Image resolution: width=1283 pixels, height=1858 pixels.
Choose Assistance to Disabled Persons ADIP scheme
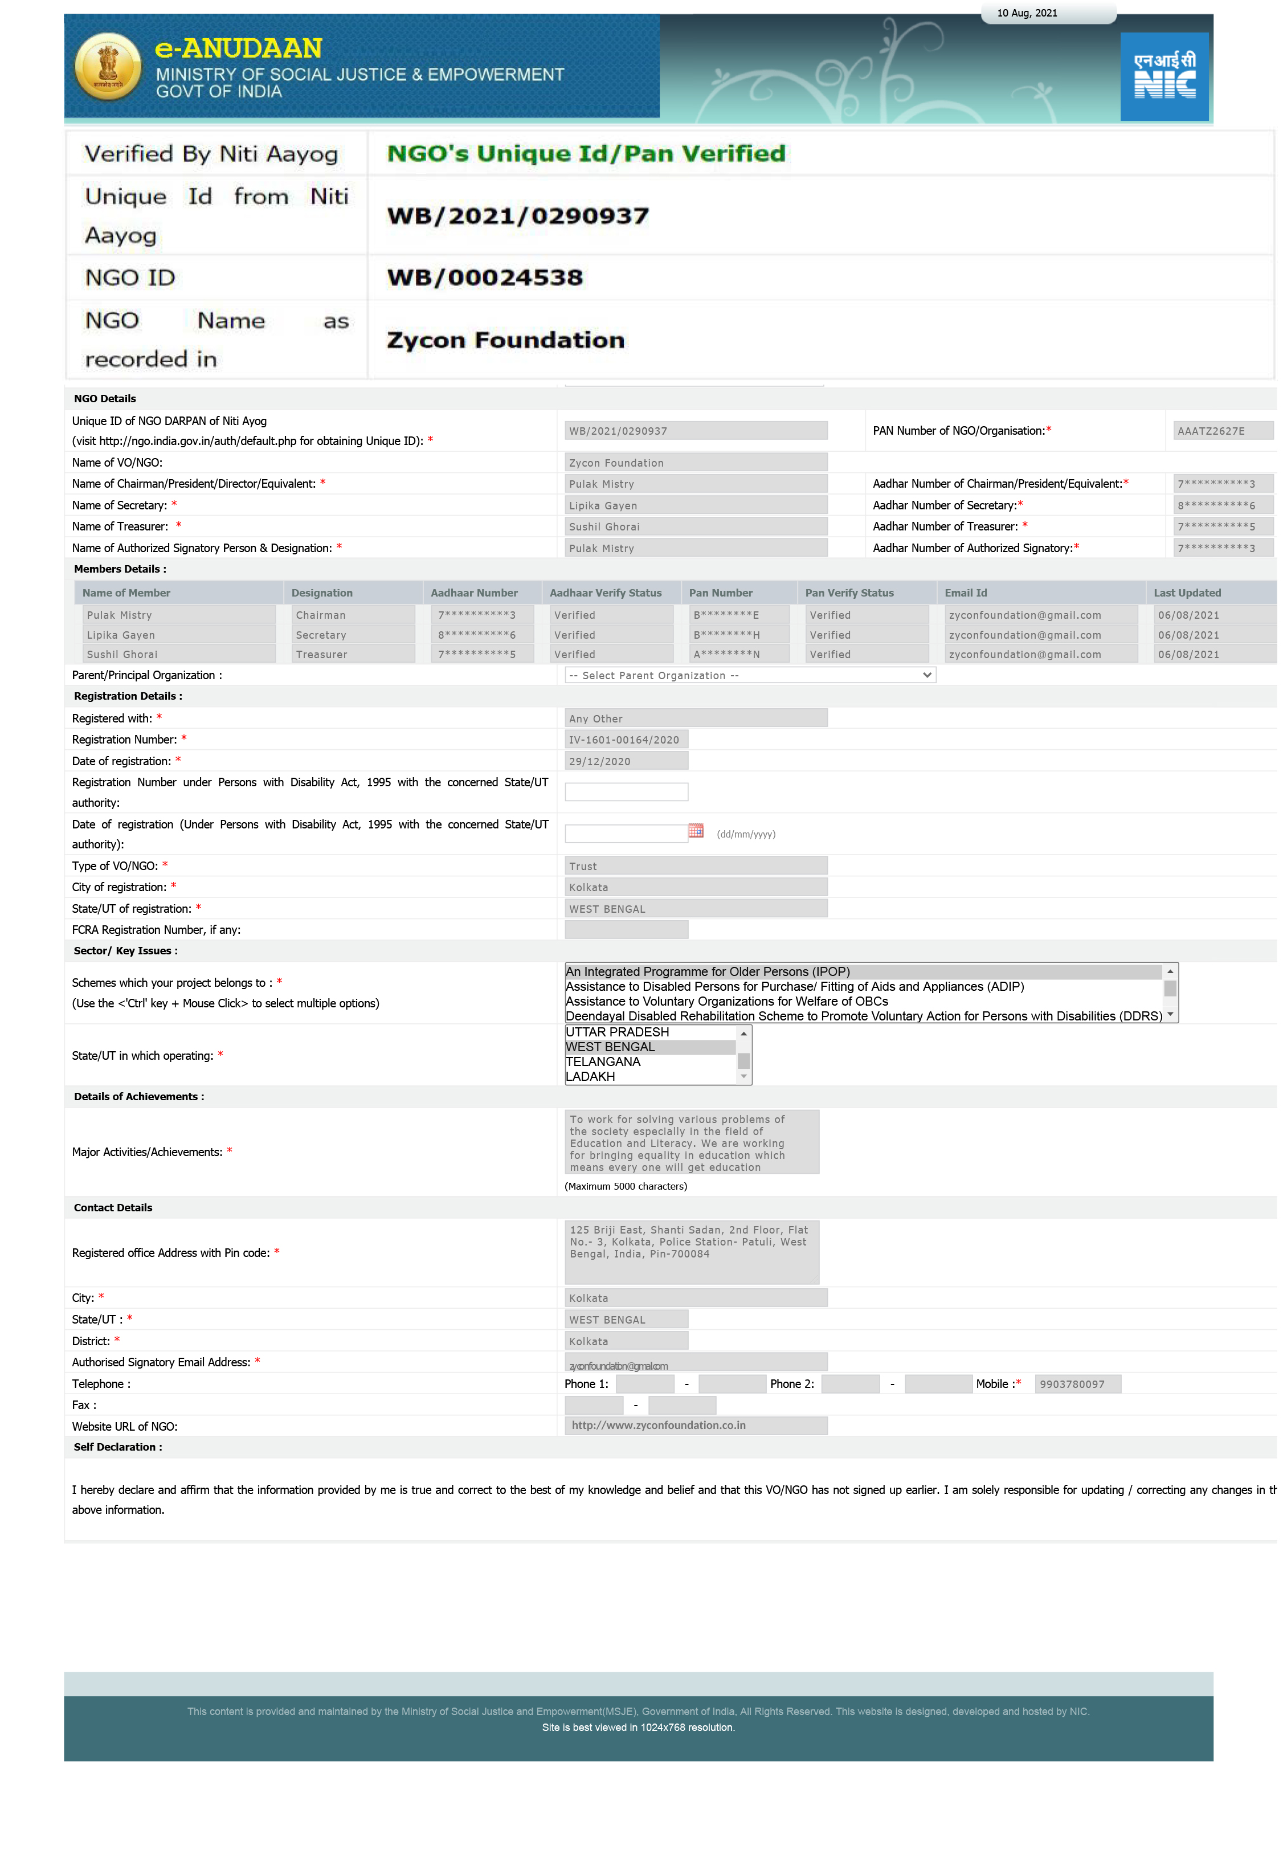(x=863, y=986)
